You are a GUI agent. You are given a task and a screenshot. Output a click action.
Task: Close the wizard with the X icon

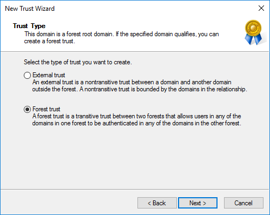pos(261,8)
